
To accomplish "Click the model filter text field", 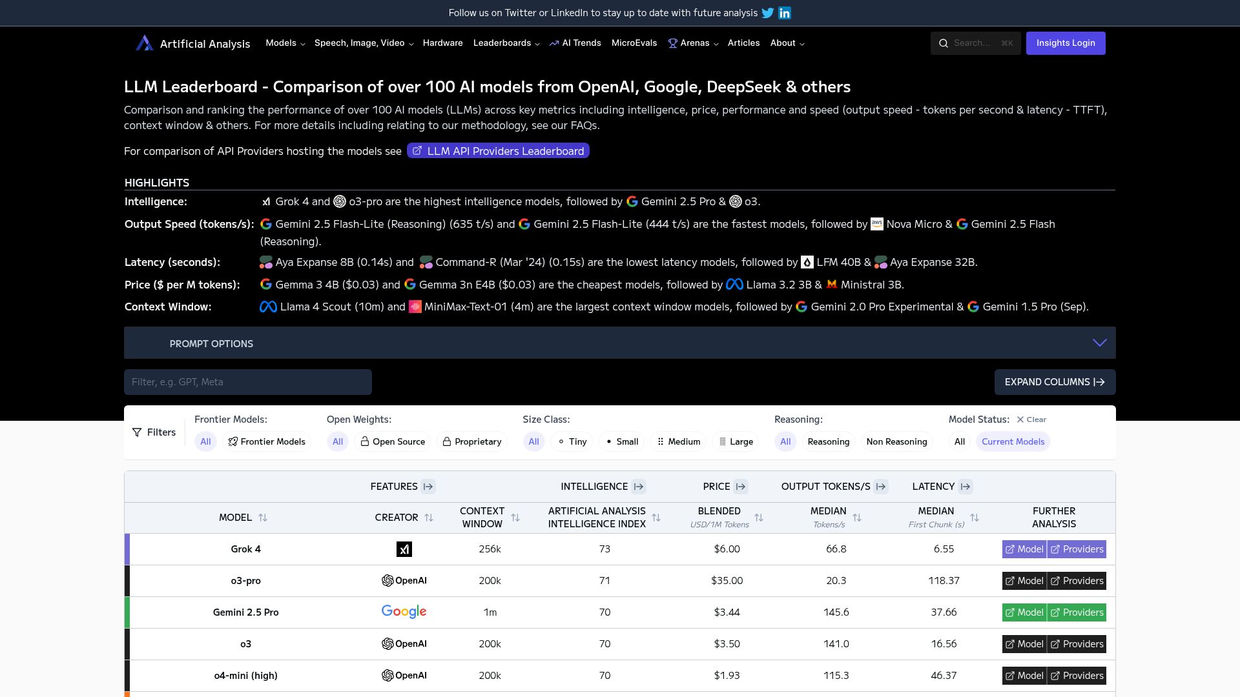I will pos(248,382).
